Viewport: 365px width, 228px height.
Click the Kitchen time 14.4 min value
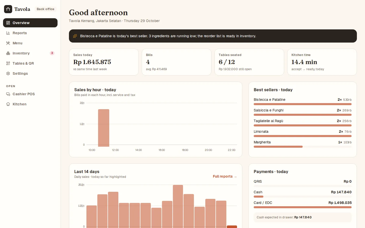[304, 62]
